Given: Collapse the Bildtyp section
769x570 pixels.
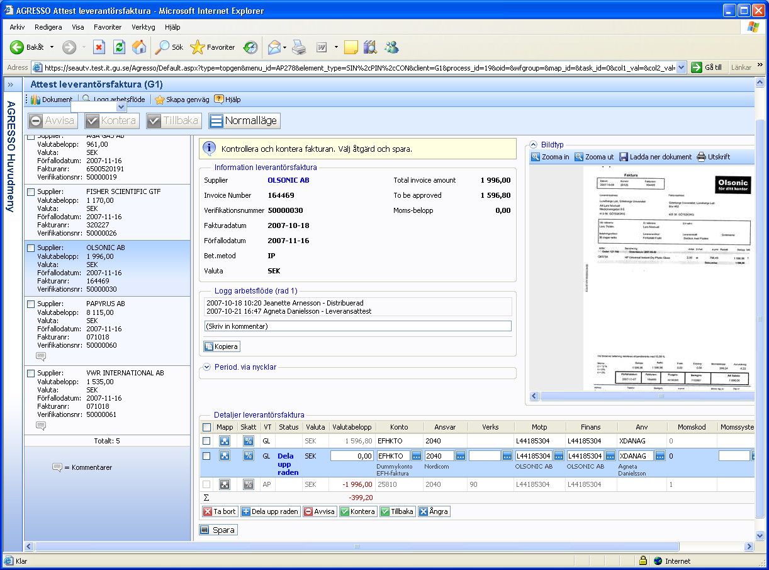Looking at the screenshot, I should tap(533, 144).
